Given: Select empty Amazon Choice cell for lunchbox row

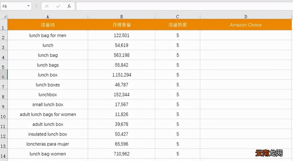Looking at the screenshot, I should (246, 95).
